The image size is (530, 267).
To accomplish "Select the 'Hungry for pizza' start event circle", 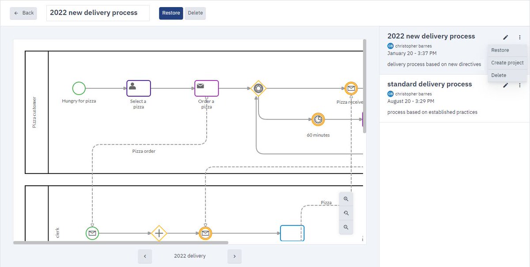I will pyautogui.click(x=79, y=88).
